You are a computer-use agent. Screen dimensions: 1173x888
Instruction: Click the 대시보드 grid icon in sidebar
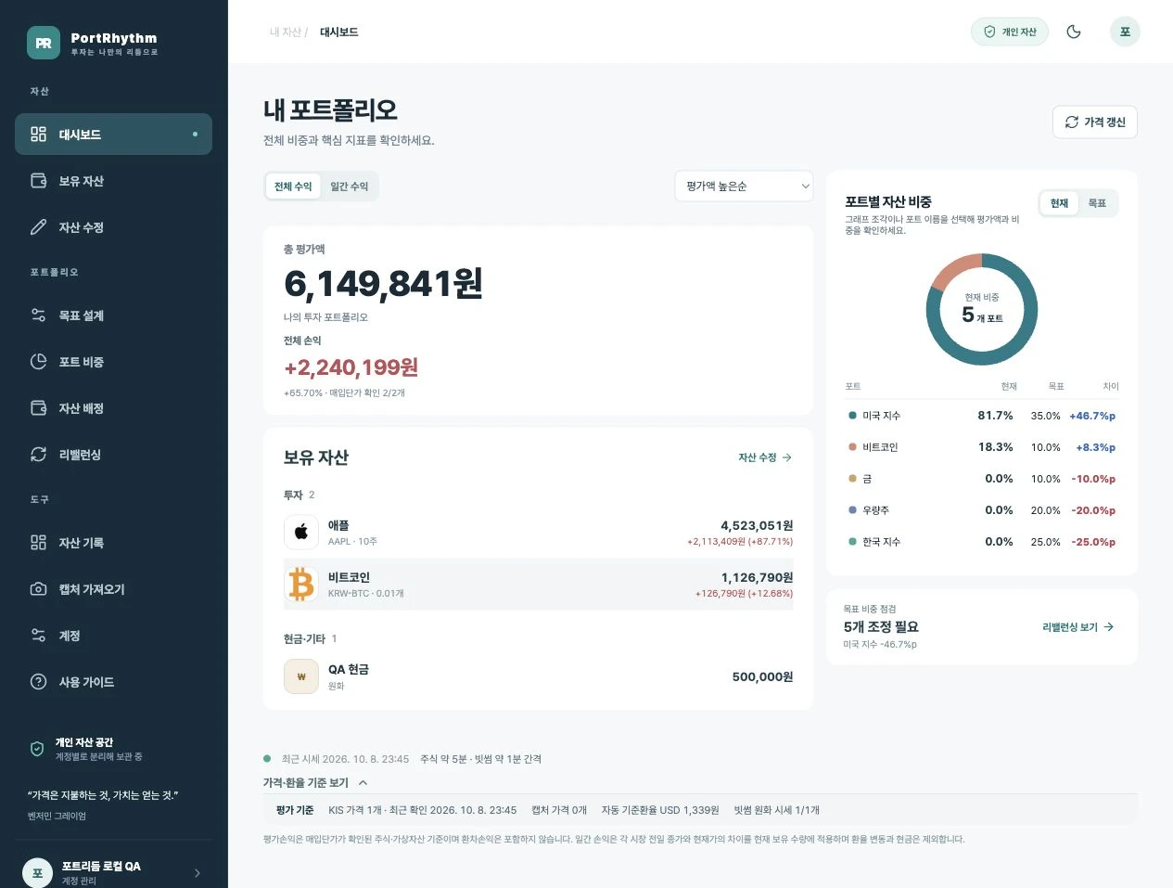click(x=38, y=134)
